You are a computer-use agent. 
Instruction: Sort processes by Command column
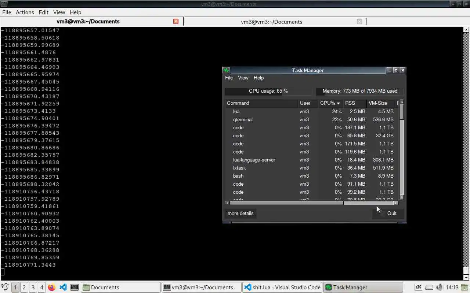click(261, 103)
